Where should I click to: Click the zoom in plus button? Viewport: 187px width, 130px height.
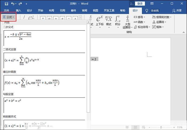point(174,127)
